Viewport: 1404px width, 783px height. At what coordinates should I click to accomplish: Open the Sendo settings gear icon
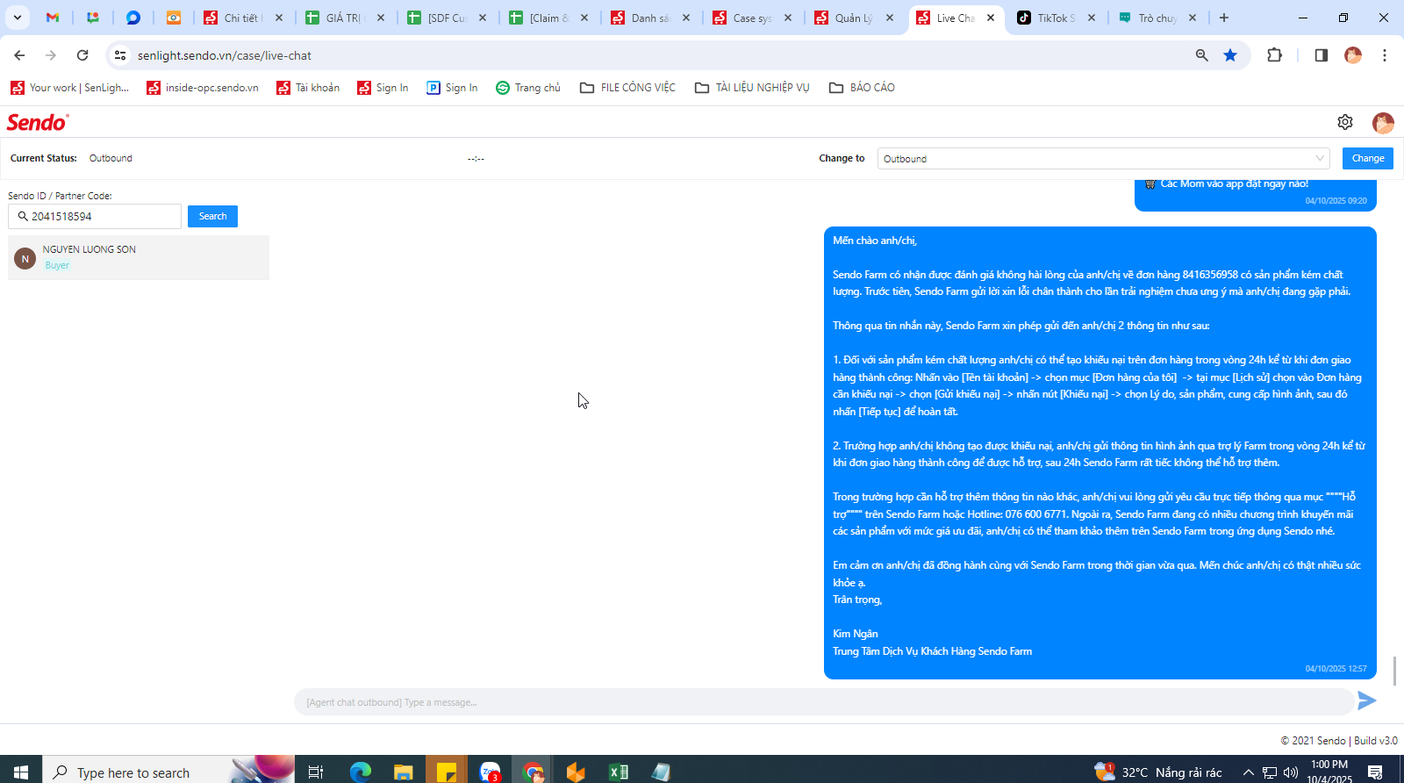pyautogui.click(x=1345, y=122)
